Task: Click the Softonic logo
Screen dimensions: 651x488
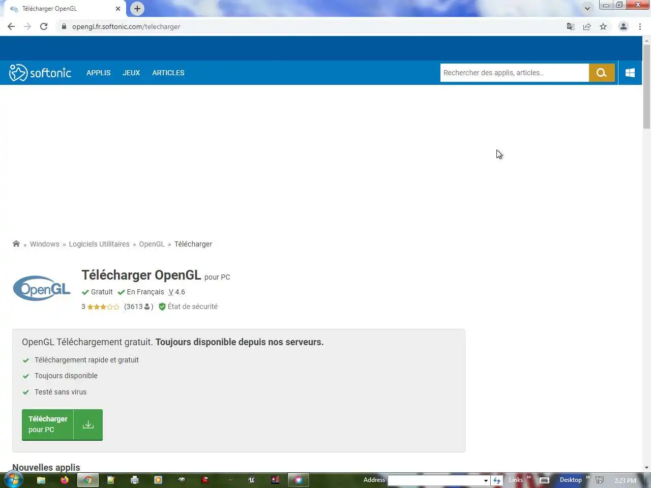Action: (40, 73)
